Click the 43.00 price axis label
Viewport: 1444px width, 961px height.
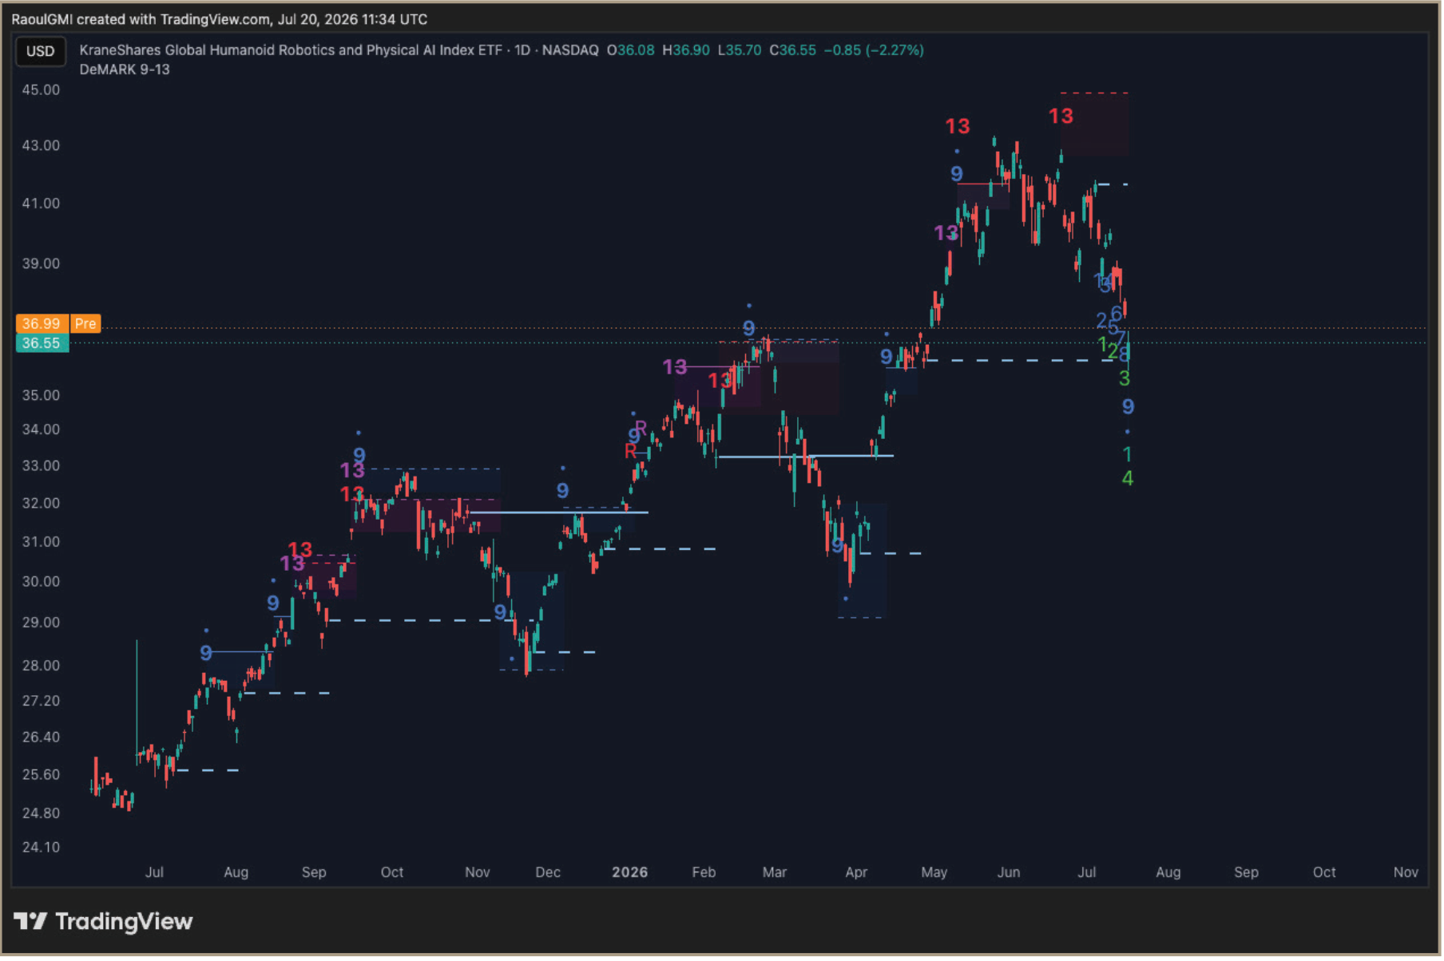(x=41, y=146)
